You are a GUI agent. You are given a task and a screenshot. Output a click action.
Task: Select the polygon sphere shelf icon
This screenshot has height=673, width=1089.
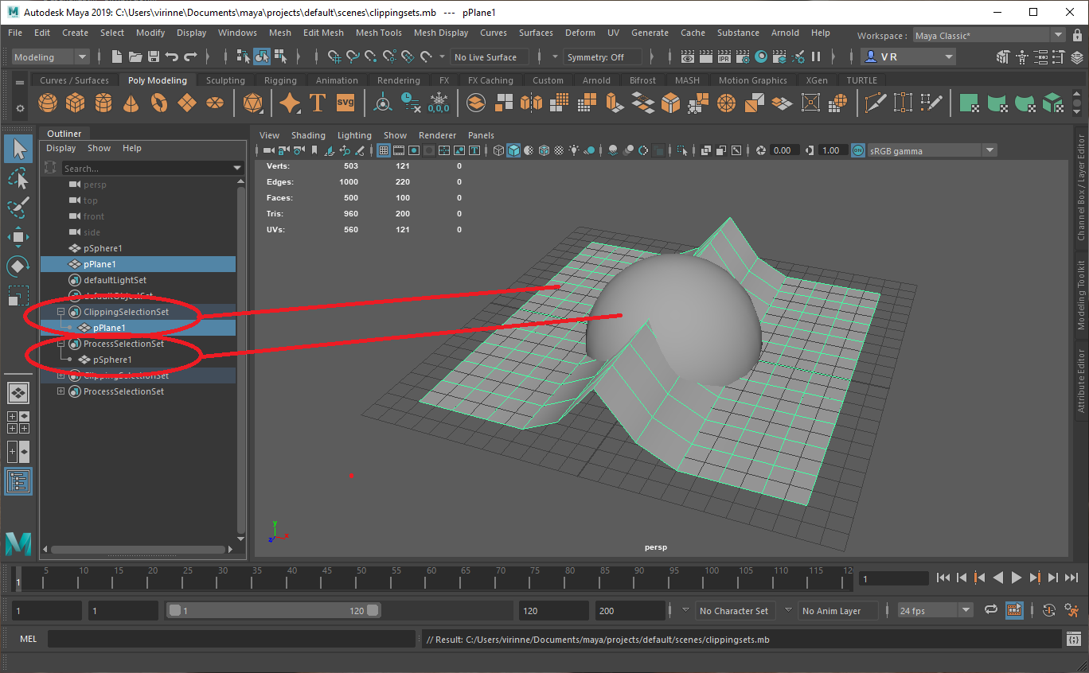(48, 103)
